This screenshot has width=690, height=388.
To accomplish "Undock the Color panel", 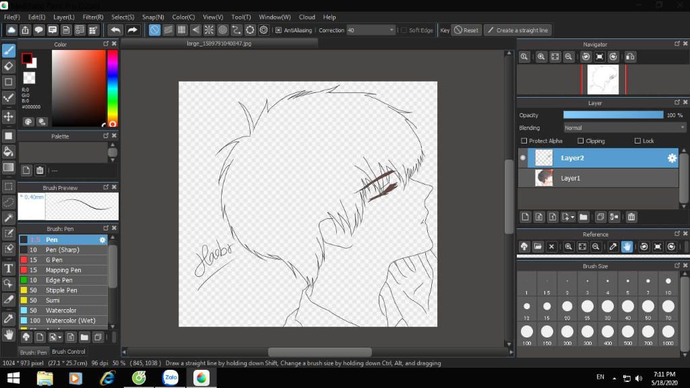I will point(106,44).
